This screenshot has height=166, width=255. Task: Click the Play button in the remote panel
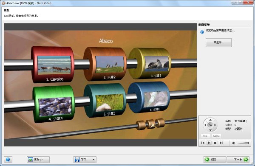point(209,143)
